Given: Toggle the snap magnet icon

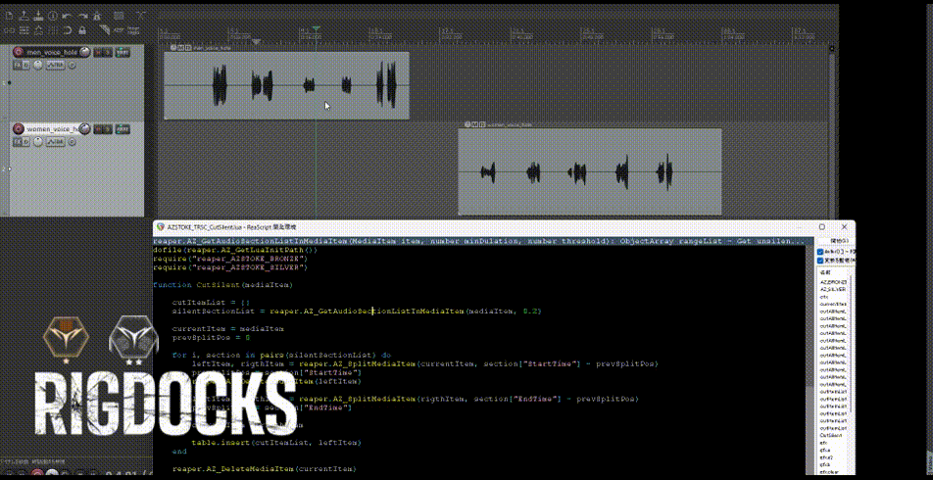Looking at the screenshot, I should click(x=68, y=31).
